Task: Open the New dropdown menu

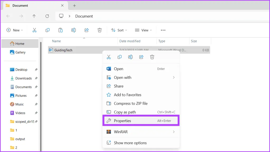Action: point(15,30)
